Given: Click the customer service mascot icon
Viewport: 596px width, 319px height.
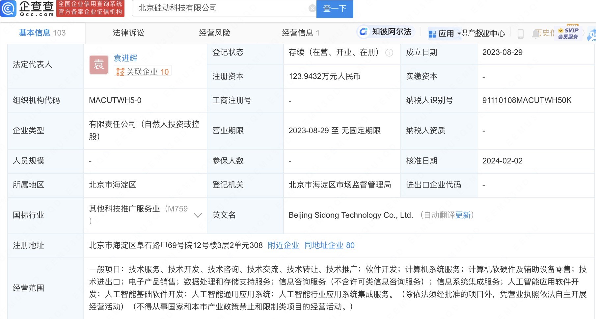Looking at the screenshot, I should click(x=593, y=35).
